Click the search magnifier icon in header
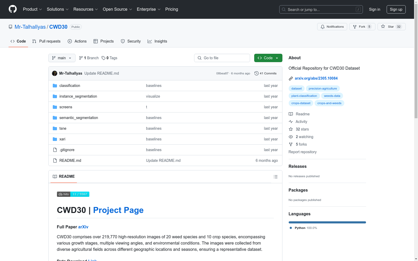The height and width of the screenshot is (261, 418). click(x=284, y=9)
